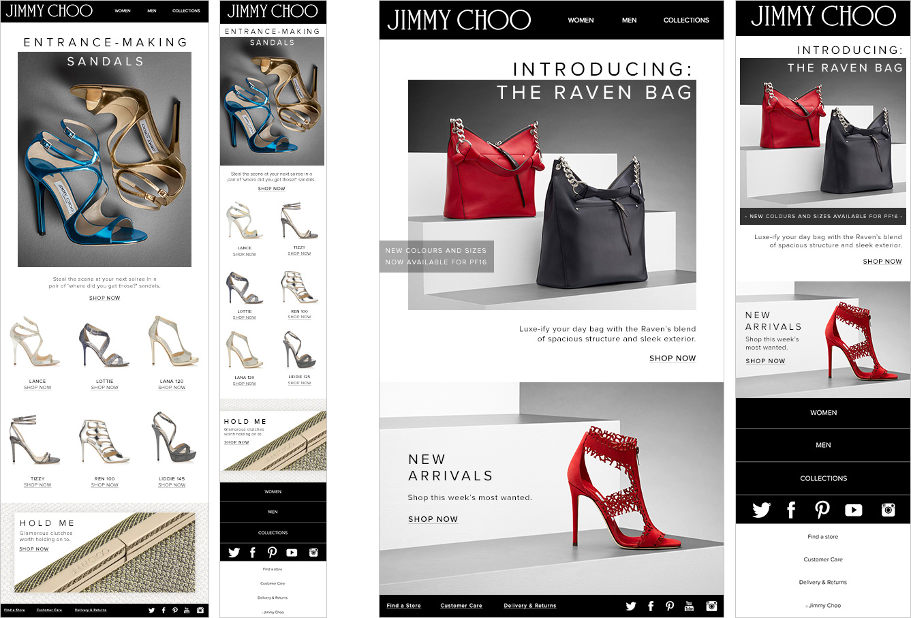Click Jimmy Choo logo in mobile Raven Bag email
This screenshot has width=911, height=618.
[823, 16]
